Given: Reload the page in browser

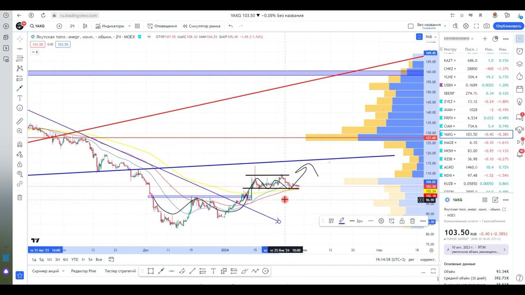Looking at the screenshot, I should (x=43, y=16).
